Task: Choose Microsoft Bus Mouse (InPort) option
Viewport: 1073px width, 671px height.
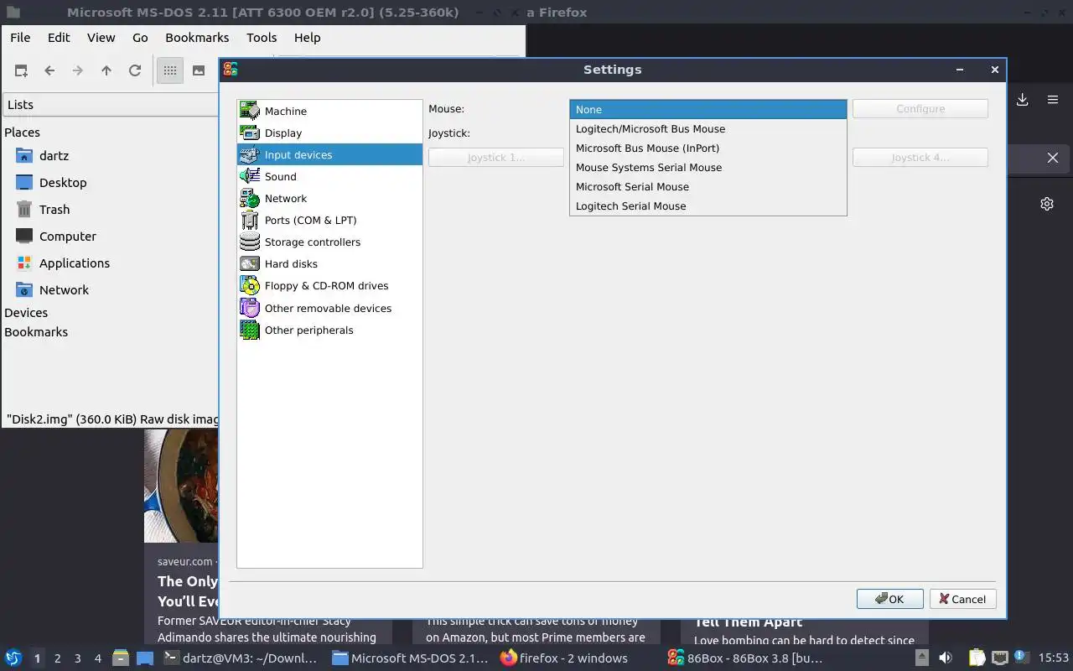Action: 708,148
